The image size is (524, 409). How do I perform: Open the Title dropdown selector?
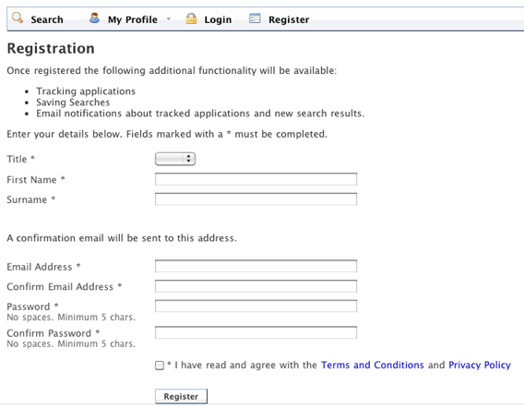tap(175, 159)
